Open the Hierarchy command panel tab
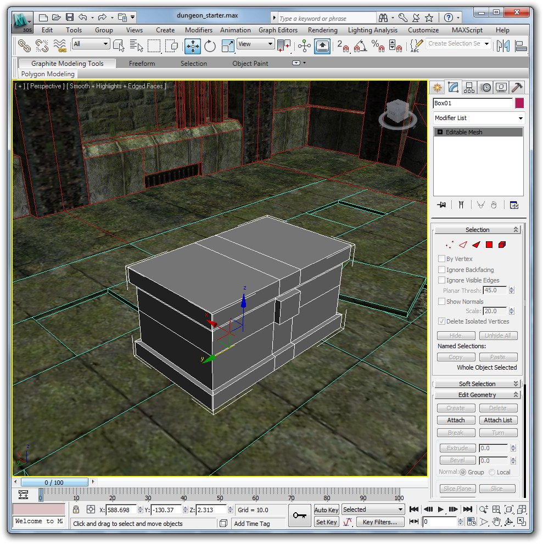 [469, 88]
